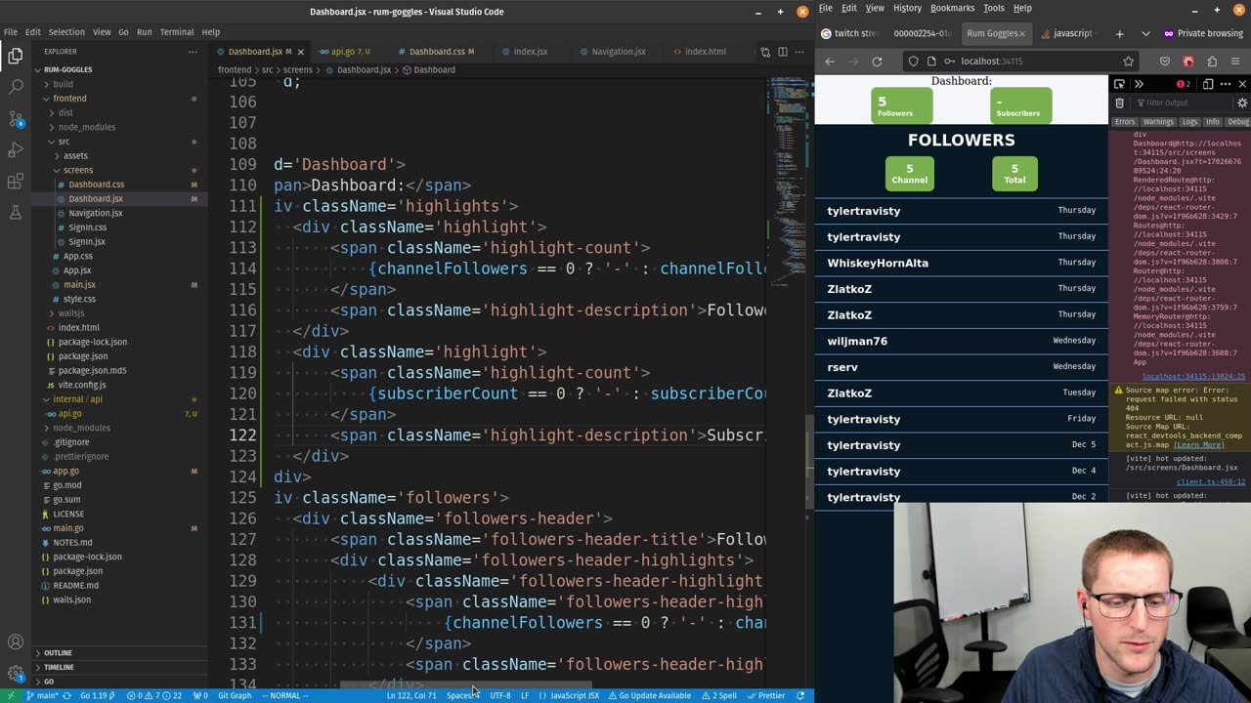Open Firefox application hamburger menu
1251x703 pixels.
click(x=1235, y=61)
